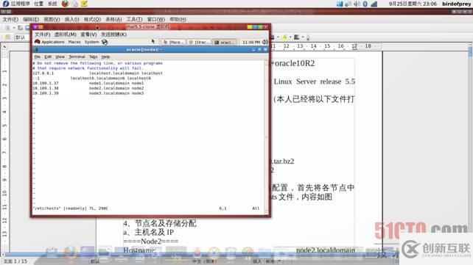This screenshot has width=473, height=265.
Task: Open the Terminal menu in terminal menubar
Action: click(x=77, y=57)
